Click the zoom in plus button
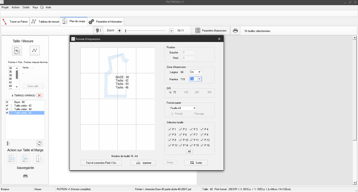 pyautogui.click(x=119, y=31)
